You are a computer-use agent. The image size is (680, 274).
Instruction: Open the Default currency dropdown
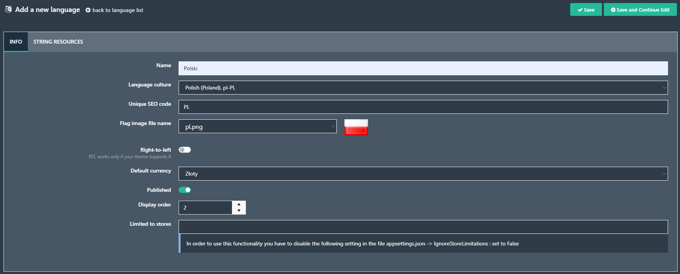click(423, 174)
